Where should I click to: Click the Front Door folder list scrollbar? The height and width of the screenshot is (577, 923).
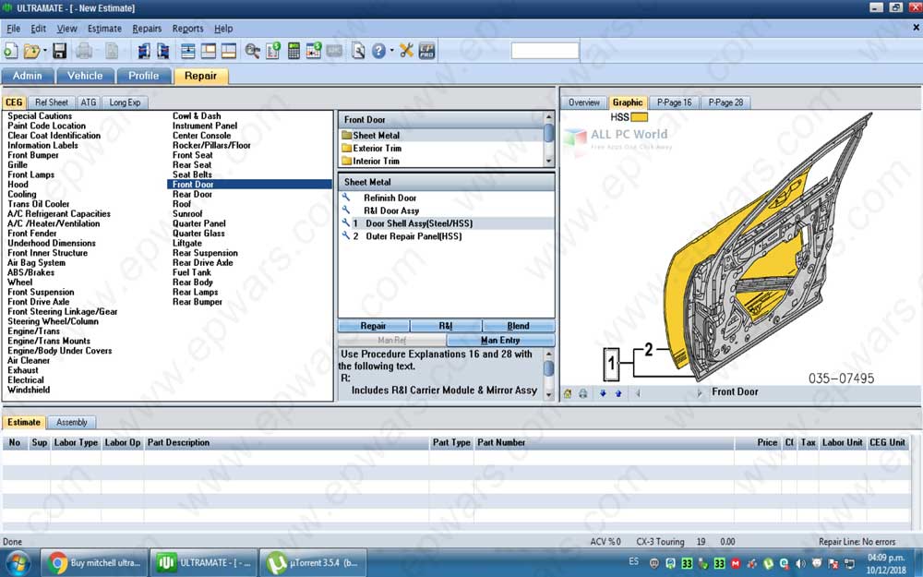[x=548, y=139]
